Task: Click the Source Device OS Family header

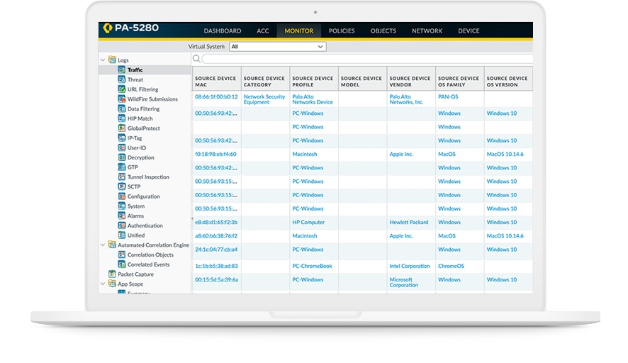Action: [460, 79]
